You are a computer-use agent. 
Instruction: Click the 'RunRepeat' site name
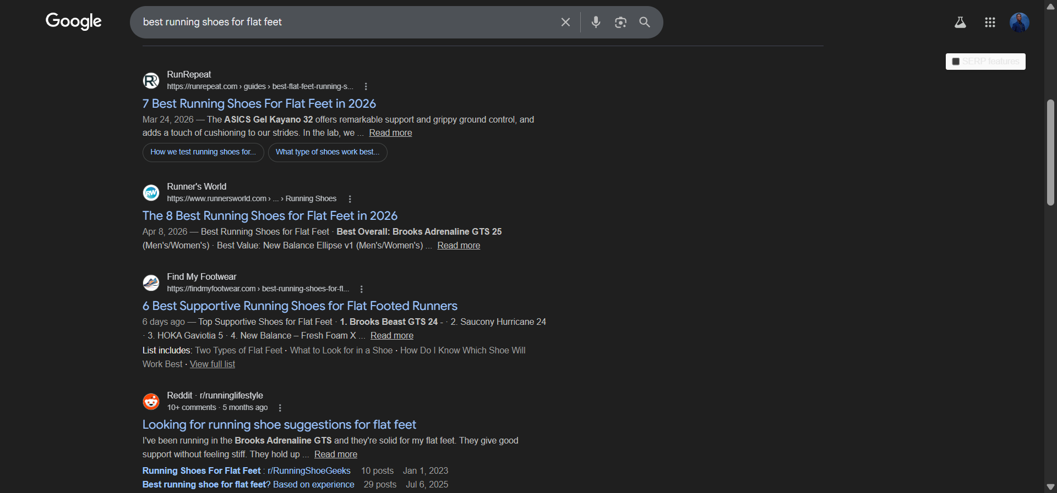pos(189,74)
